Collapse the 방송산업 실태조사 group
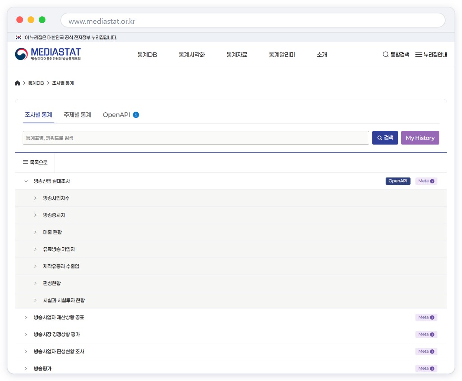 pyautogui.click(x=26, y=181)
